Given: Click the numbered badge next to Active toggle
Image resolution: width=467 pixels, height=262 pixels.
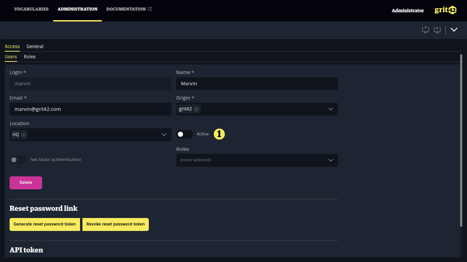Looking at the screenshot, I should tap(219, 134).
